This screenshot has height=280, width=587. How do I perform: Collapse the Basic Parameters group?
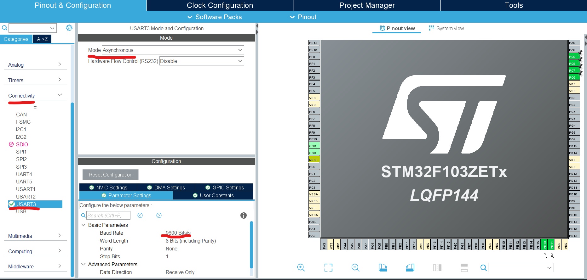pos(83,225)
